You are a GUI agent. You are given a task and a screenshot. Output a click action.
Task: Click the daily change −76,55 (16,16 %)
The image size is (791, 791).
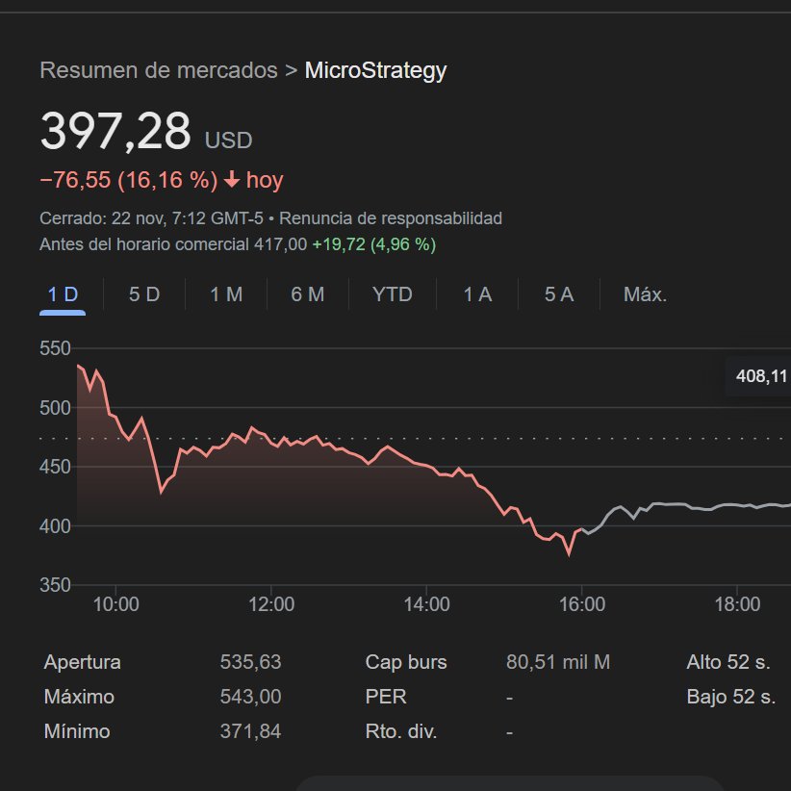tap(129, 180)
